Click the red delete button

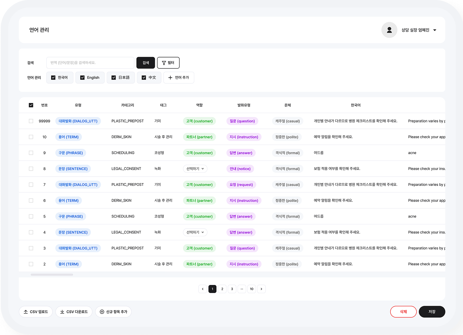(x=403, y=311)
